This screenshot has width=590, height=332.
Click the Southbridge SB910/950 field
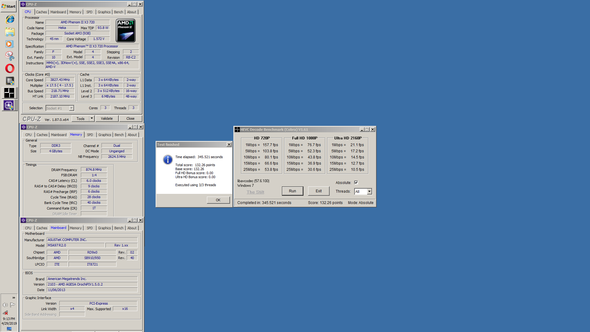tap(92, 258)
